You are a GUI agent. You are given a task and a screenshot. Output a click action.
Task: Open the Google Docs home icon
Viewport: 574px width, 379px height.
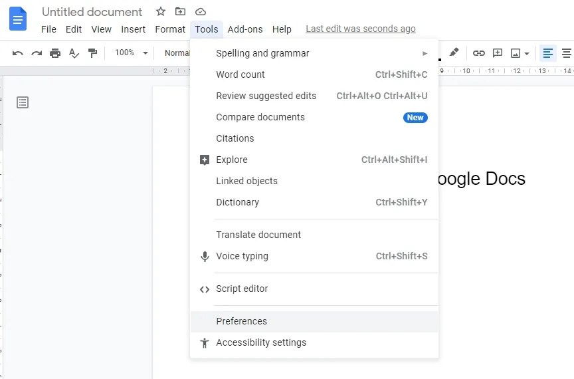[x=17, y=19]
